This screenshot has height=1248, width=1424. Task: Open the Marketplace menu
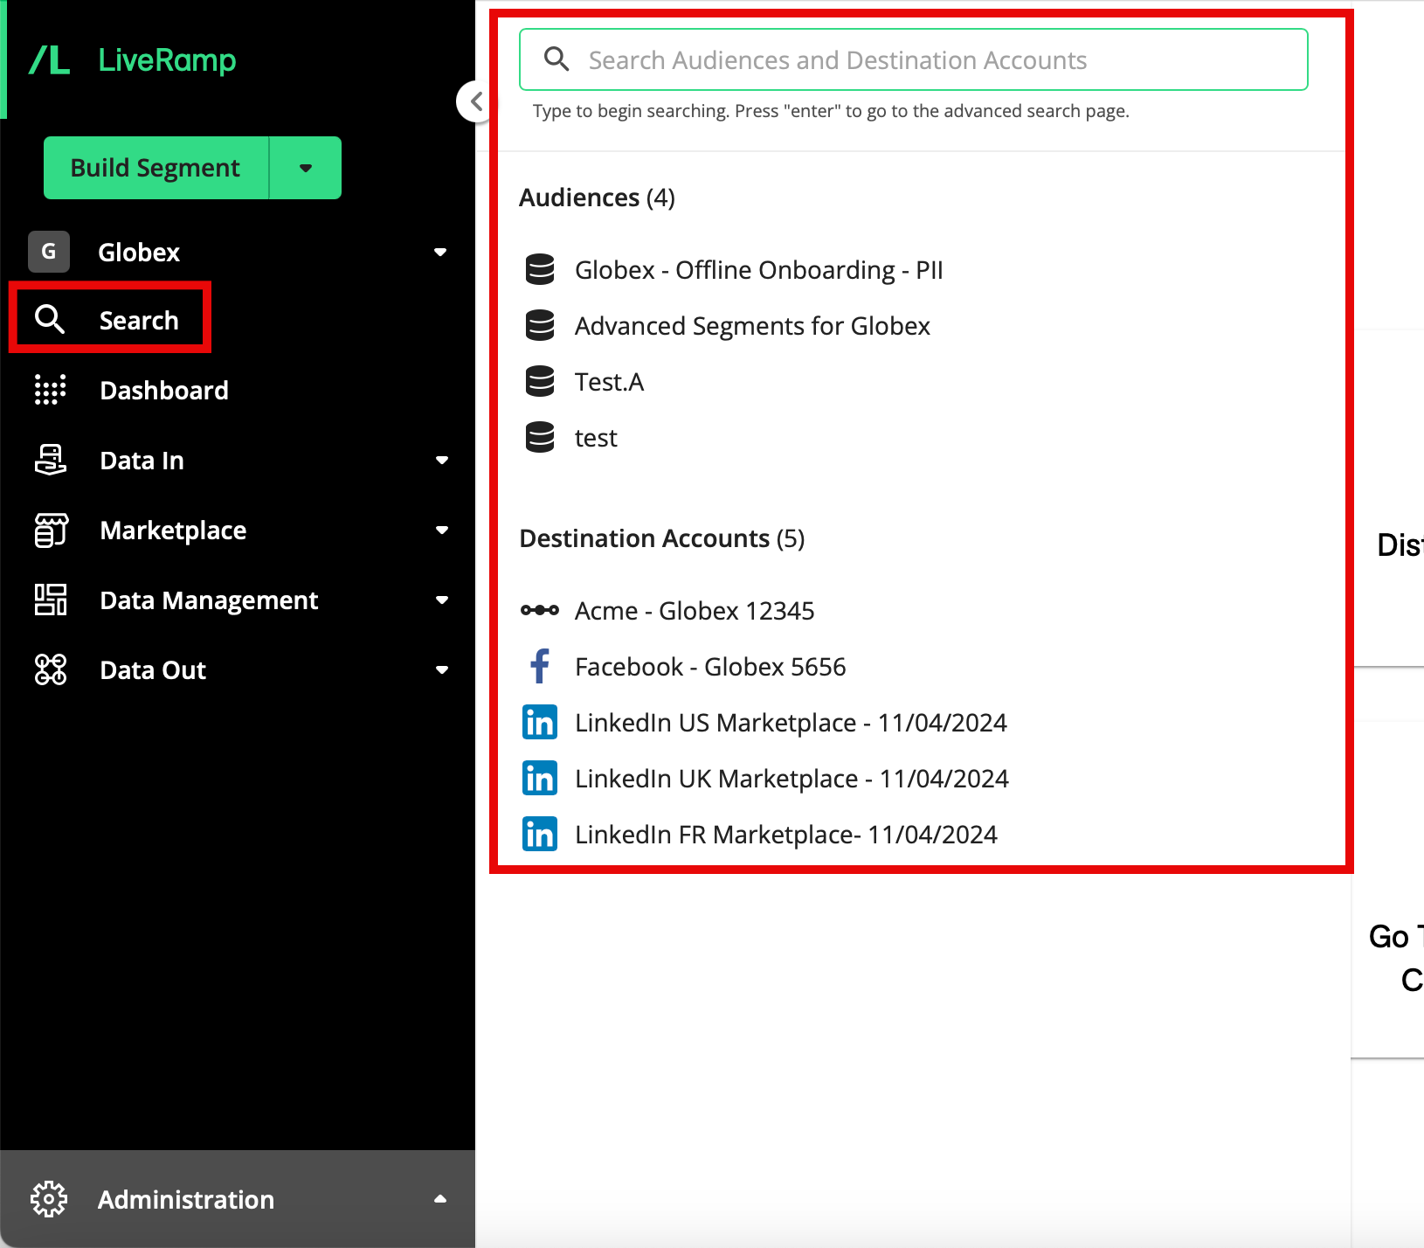click(x=173, y=530)
